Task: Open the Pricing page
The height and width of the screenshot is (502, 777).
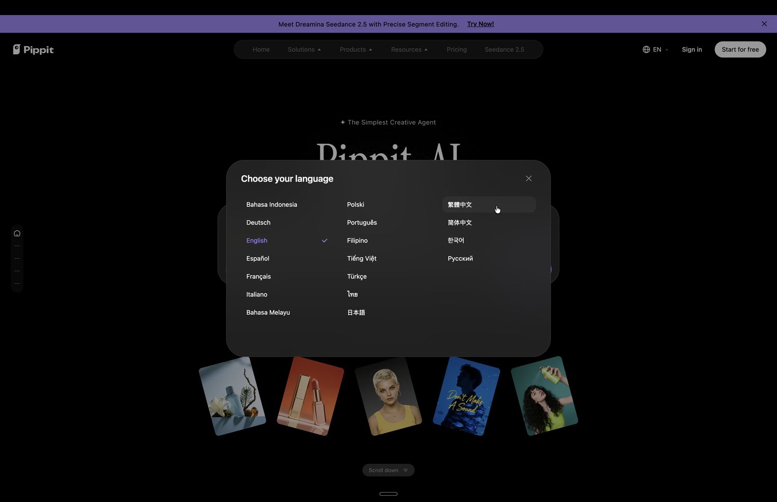Action: point(456,50)
